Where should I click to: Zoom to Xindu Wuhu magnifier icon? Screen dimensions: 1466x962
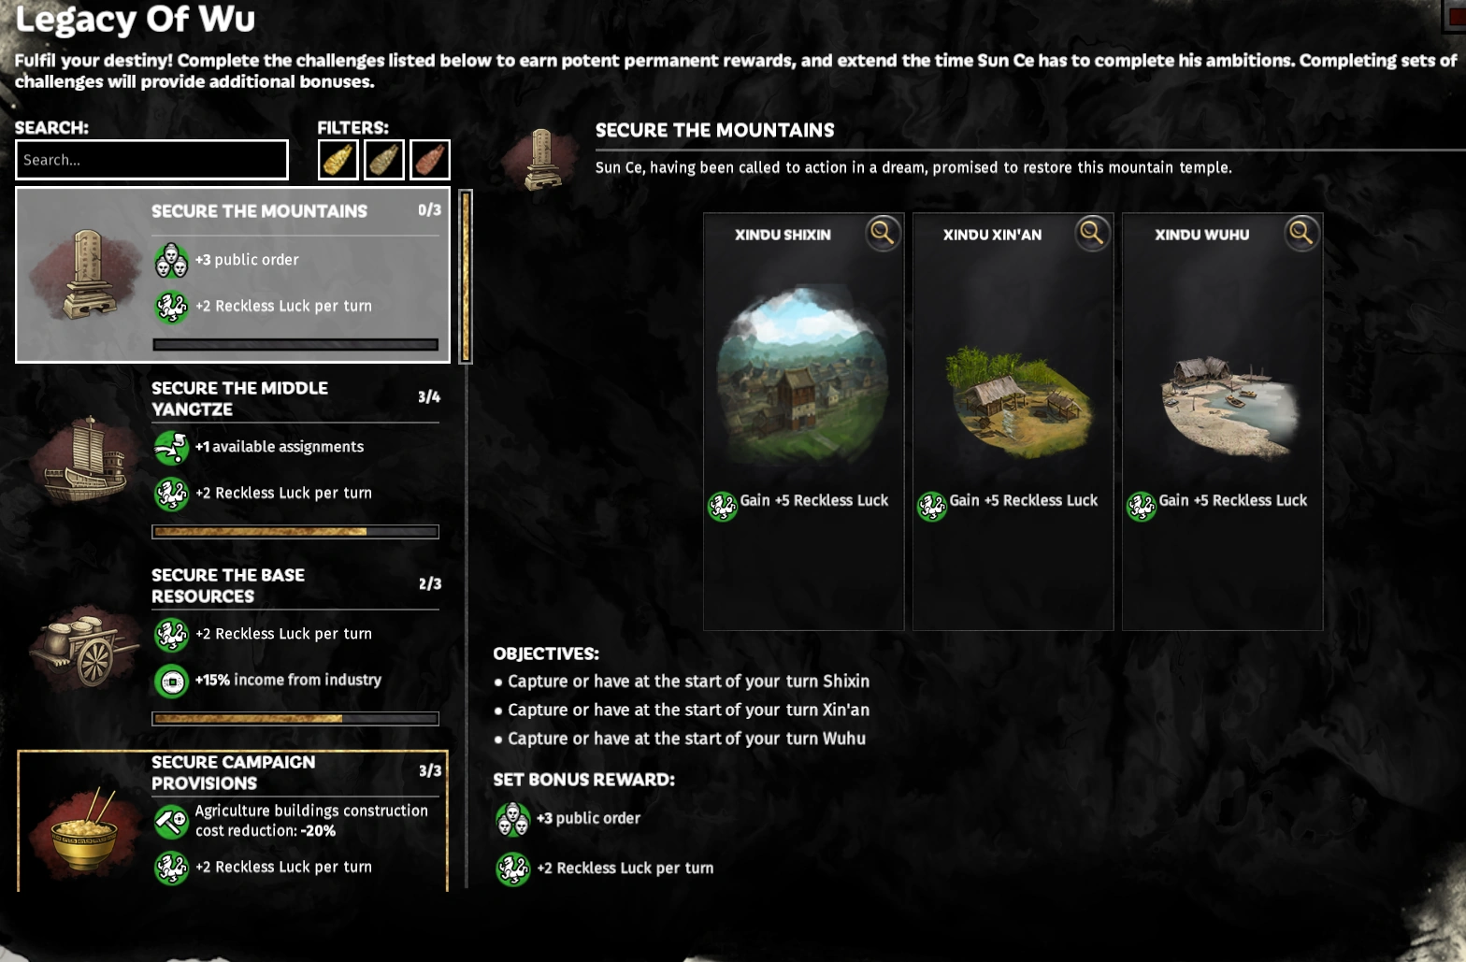coord(1301,232)
